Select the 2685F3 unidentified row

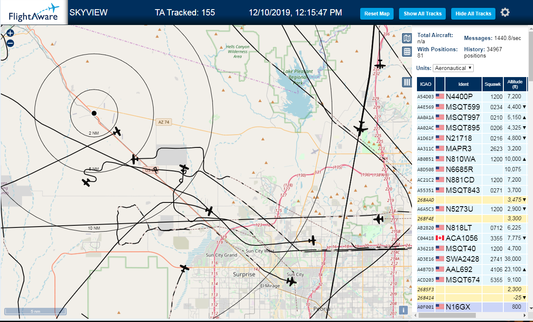[x=472, y=289]
